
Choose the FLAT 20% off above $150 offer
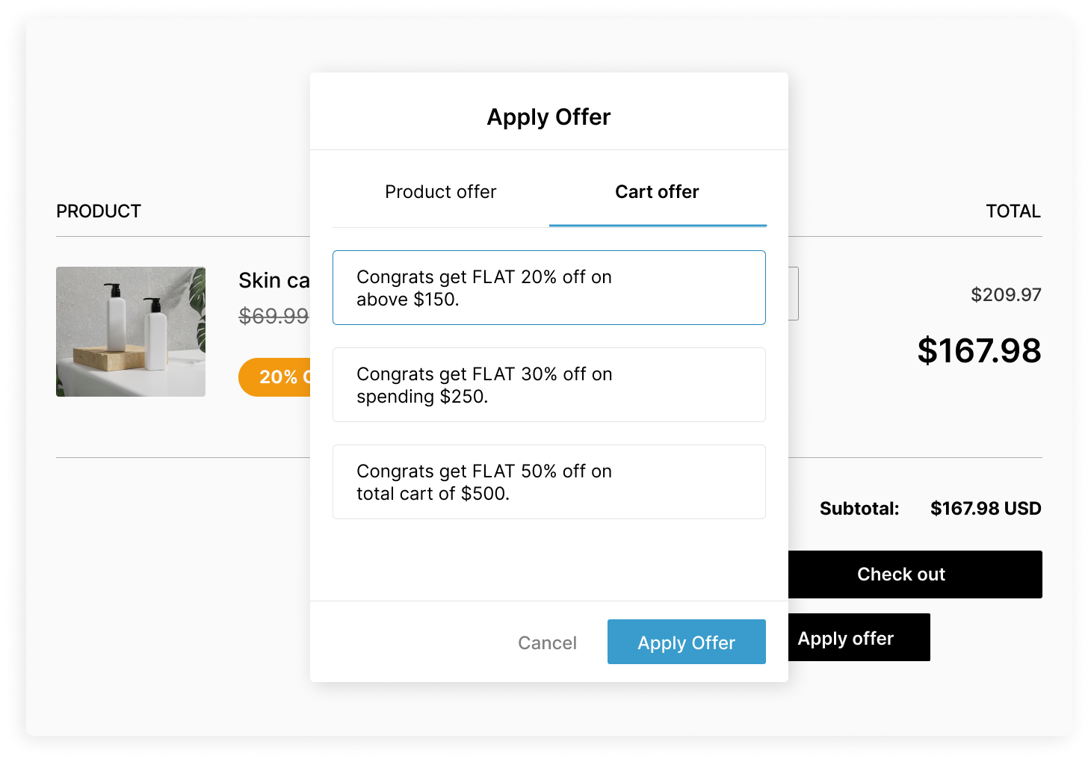point(548,288)
